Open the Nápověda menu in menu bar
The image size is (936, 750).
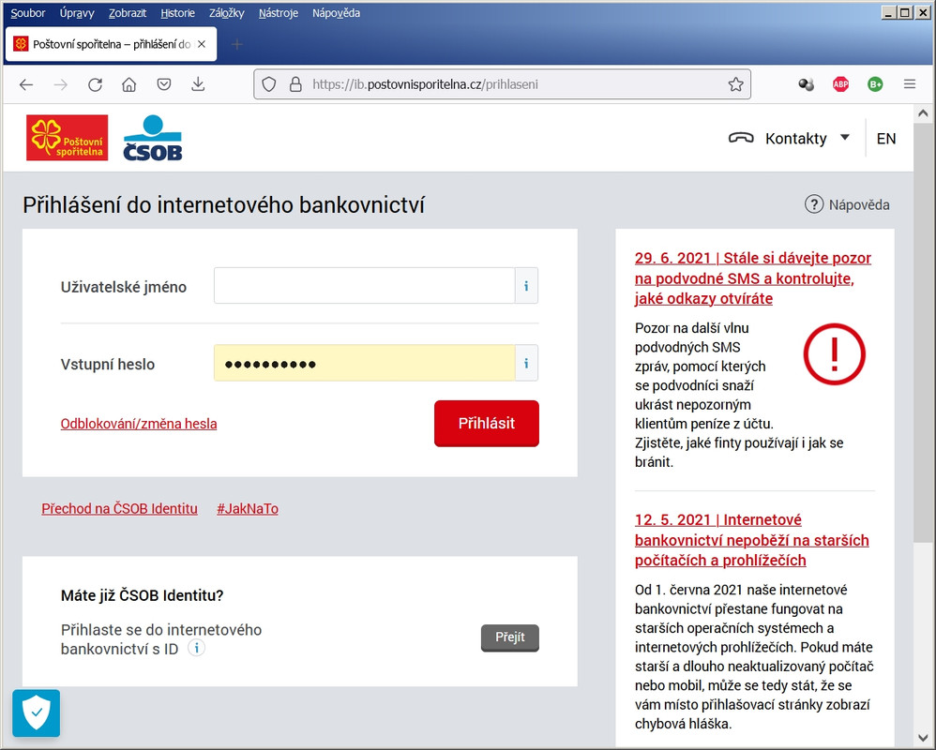click(x=336, y=13)
